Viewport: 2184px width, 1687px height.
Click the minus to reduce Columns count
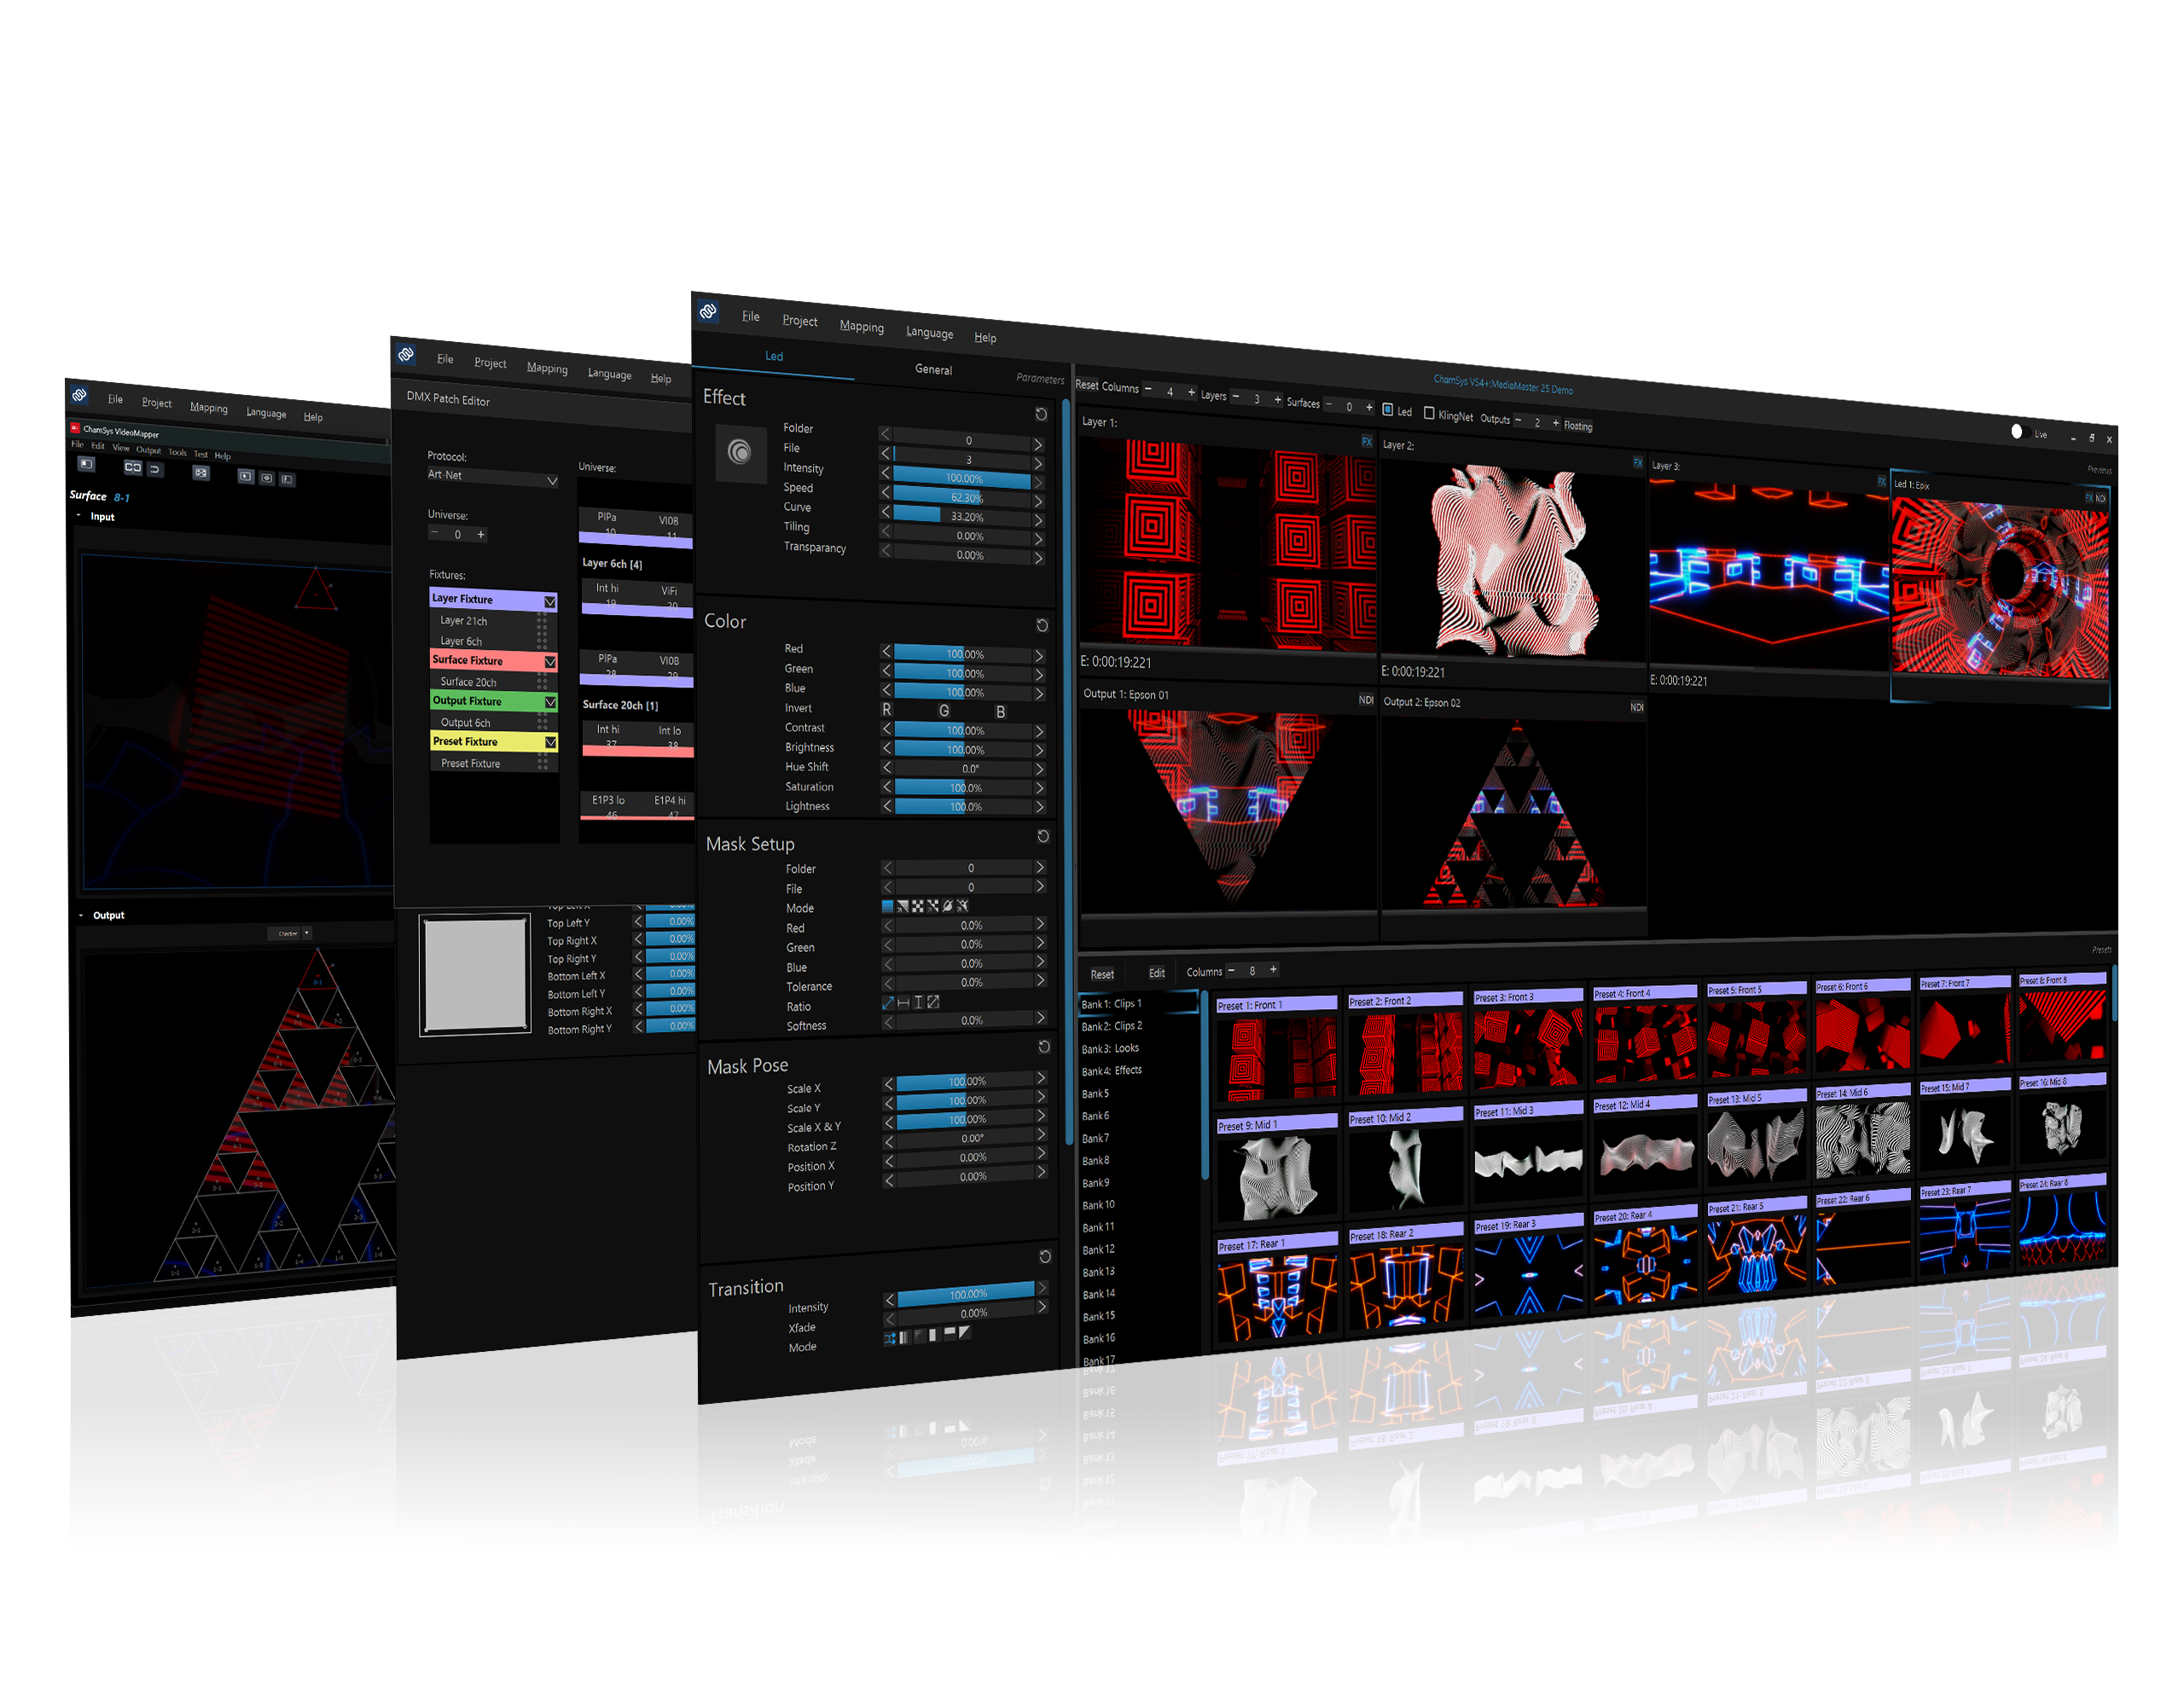tap(1148, 389)
